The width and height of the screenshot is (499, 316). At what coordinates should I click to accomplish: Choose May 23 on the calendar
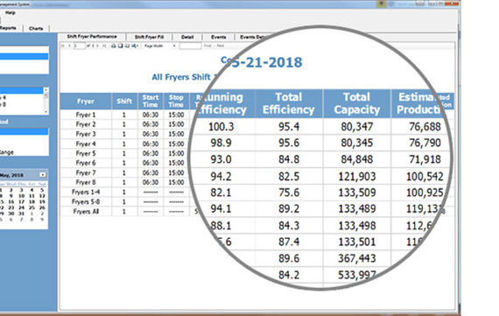tap(11, 207)
